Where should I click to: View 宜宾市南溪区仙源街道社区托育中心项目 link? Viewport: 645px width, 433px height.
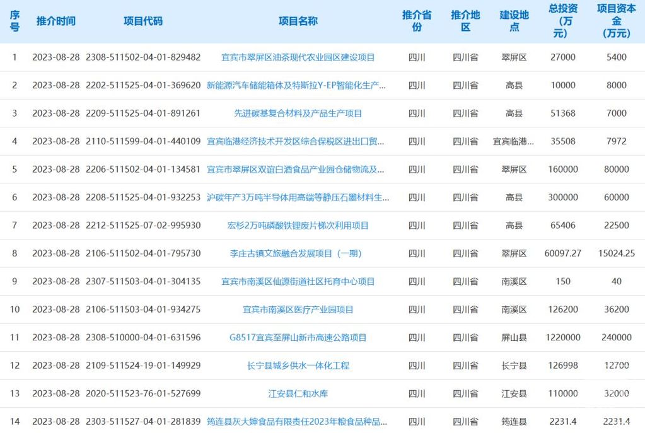coord(298,282)
